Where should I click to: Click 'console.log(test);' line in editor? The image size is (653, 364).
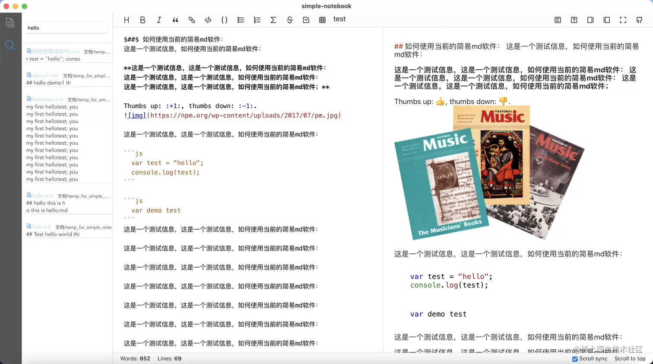tap(165, 172)
